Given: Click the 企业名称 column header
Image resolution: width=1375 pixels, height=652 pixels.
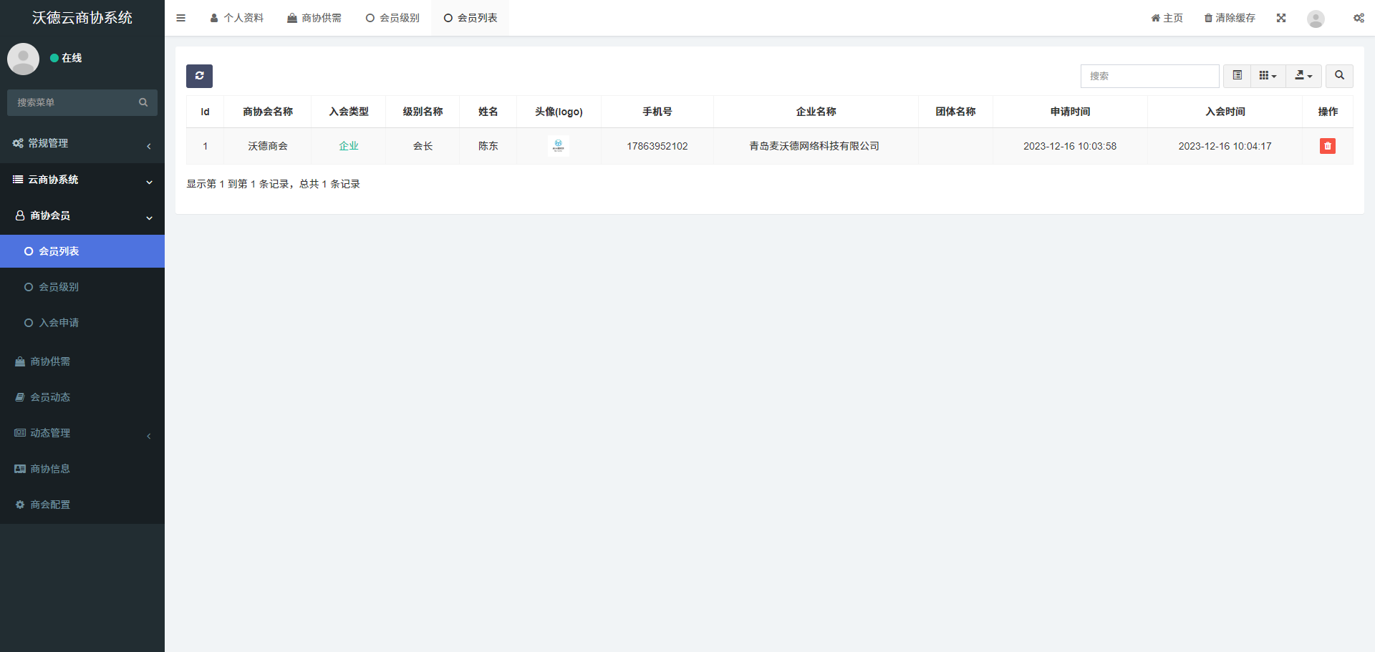Looking at the screenshot, I should click(816, 112).
